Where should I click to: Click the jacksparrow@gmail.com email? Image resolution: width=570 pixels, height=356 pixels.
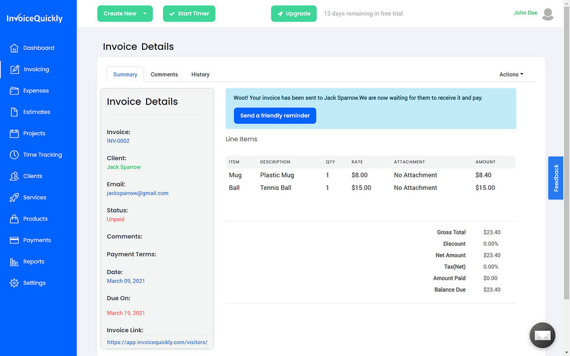[137, 193]
